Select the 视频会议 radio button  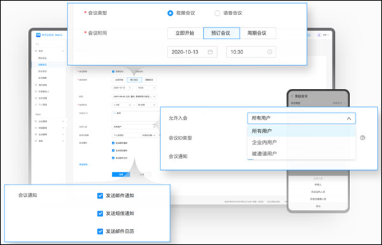pyautogui.click(x=170, y=13)
